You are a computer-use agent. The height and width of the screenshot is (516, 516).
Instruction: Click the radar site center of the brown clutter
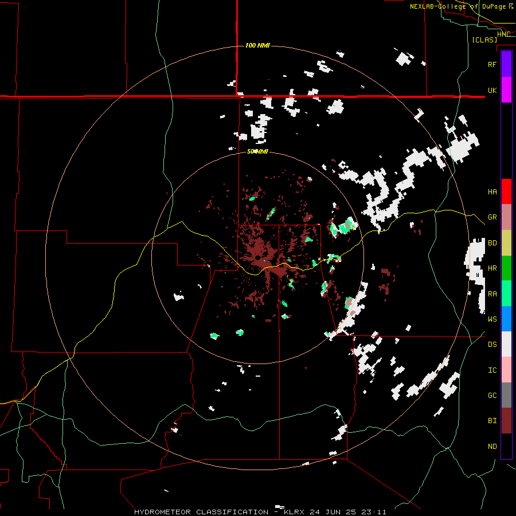pos(257,257)
